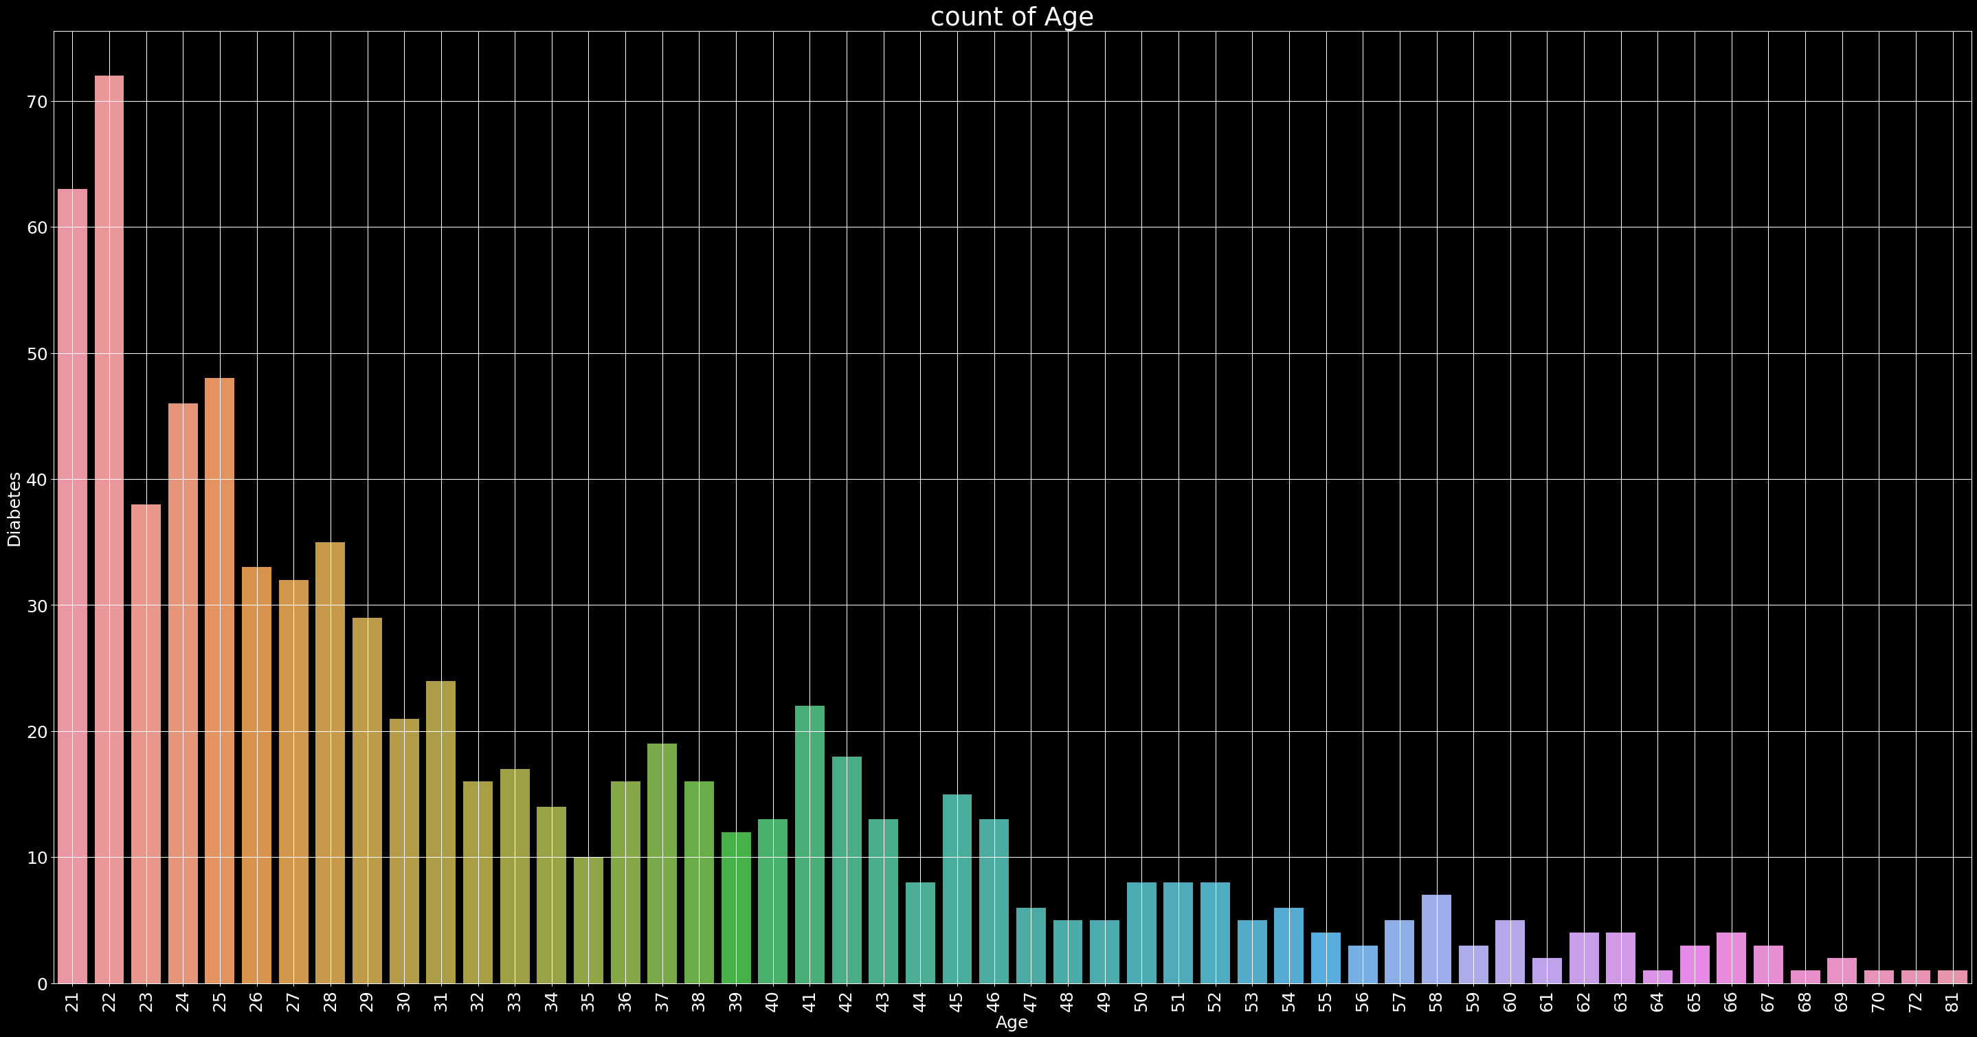This screenshot has height=1037, width=1977.
Task: Select the bar for age 42
Action: point(847,870)
